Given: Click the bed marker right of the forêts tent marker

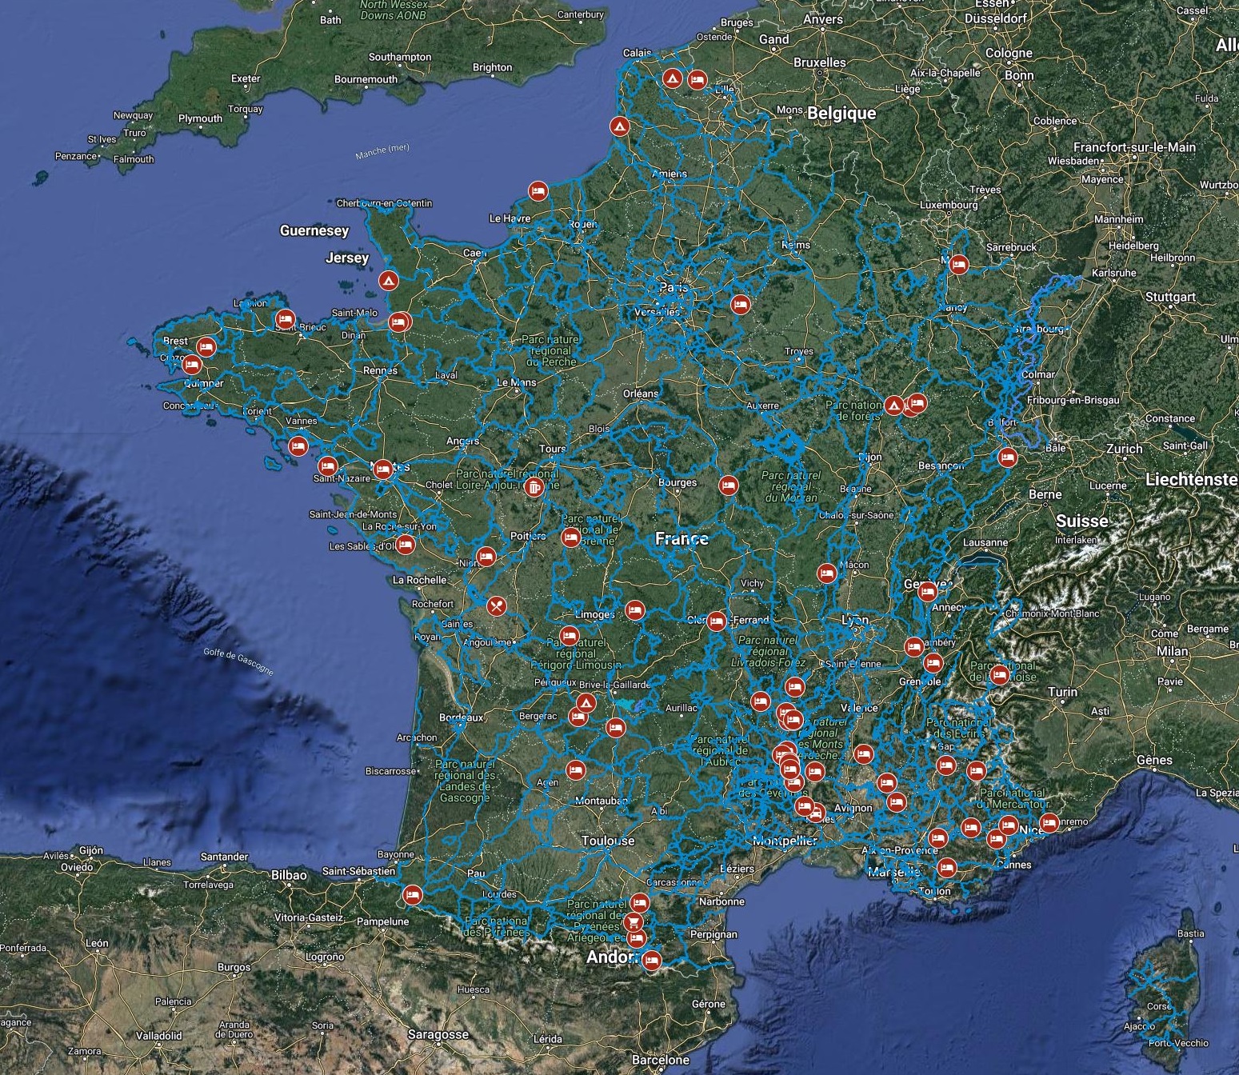Looking at the screenshot, I should pyautogui.click(x=917, y=403).
